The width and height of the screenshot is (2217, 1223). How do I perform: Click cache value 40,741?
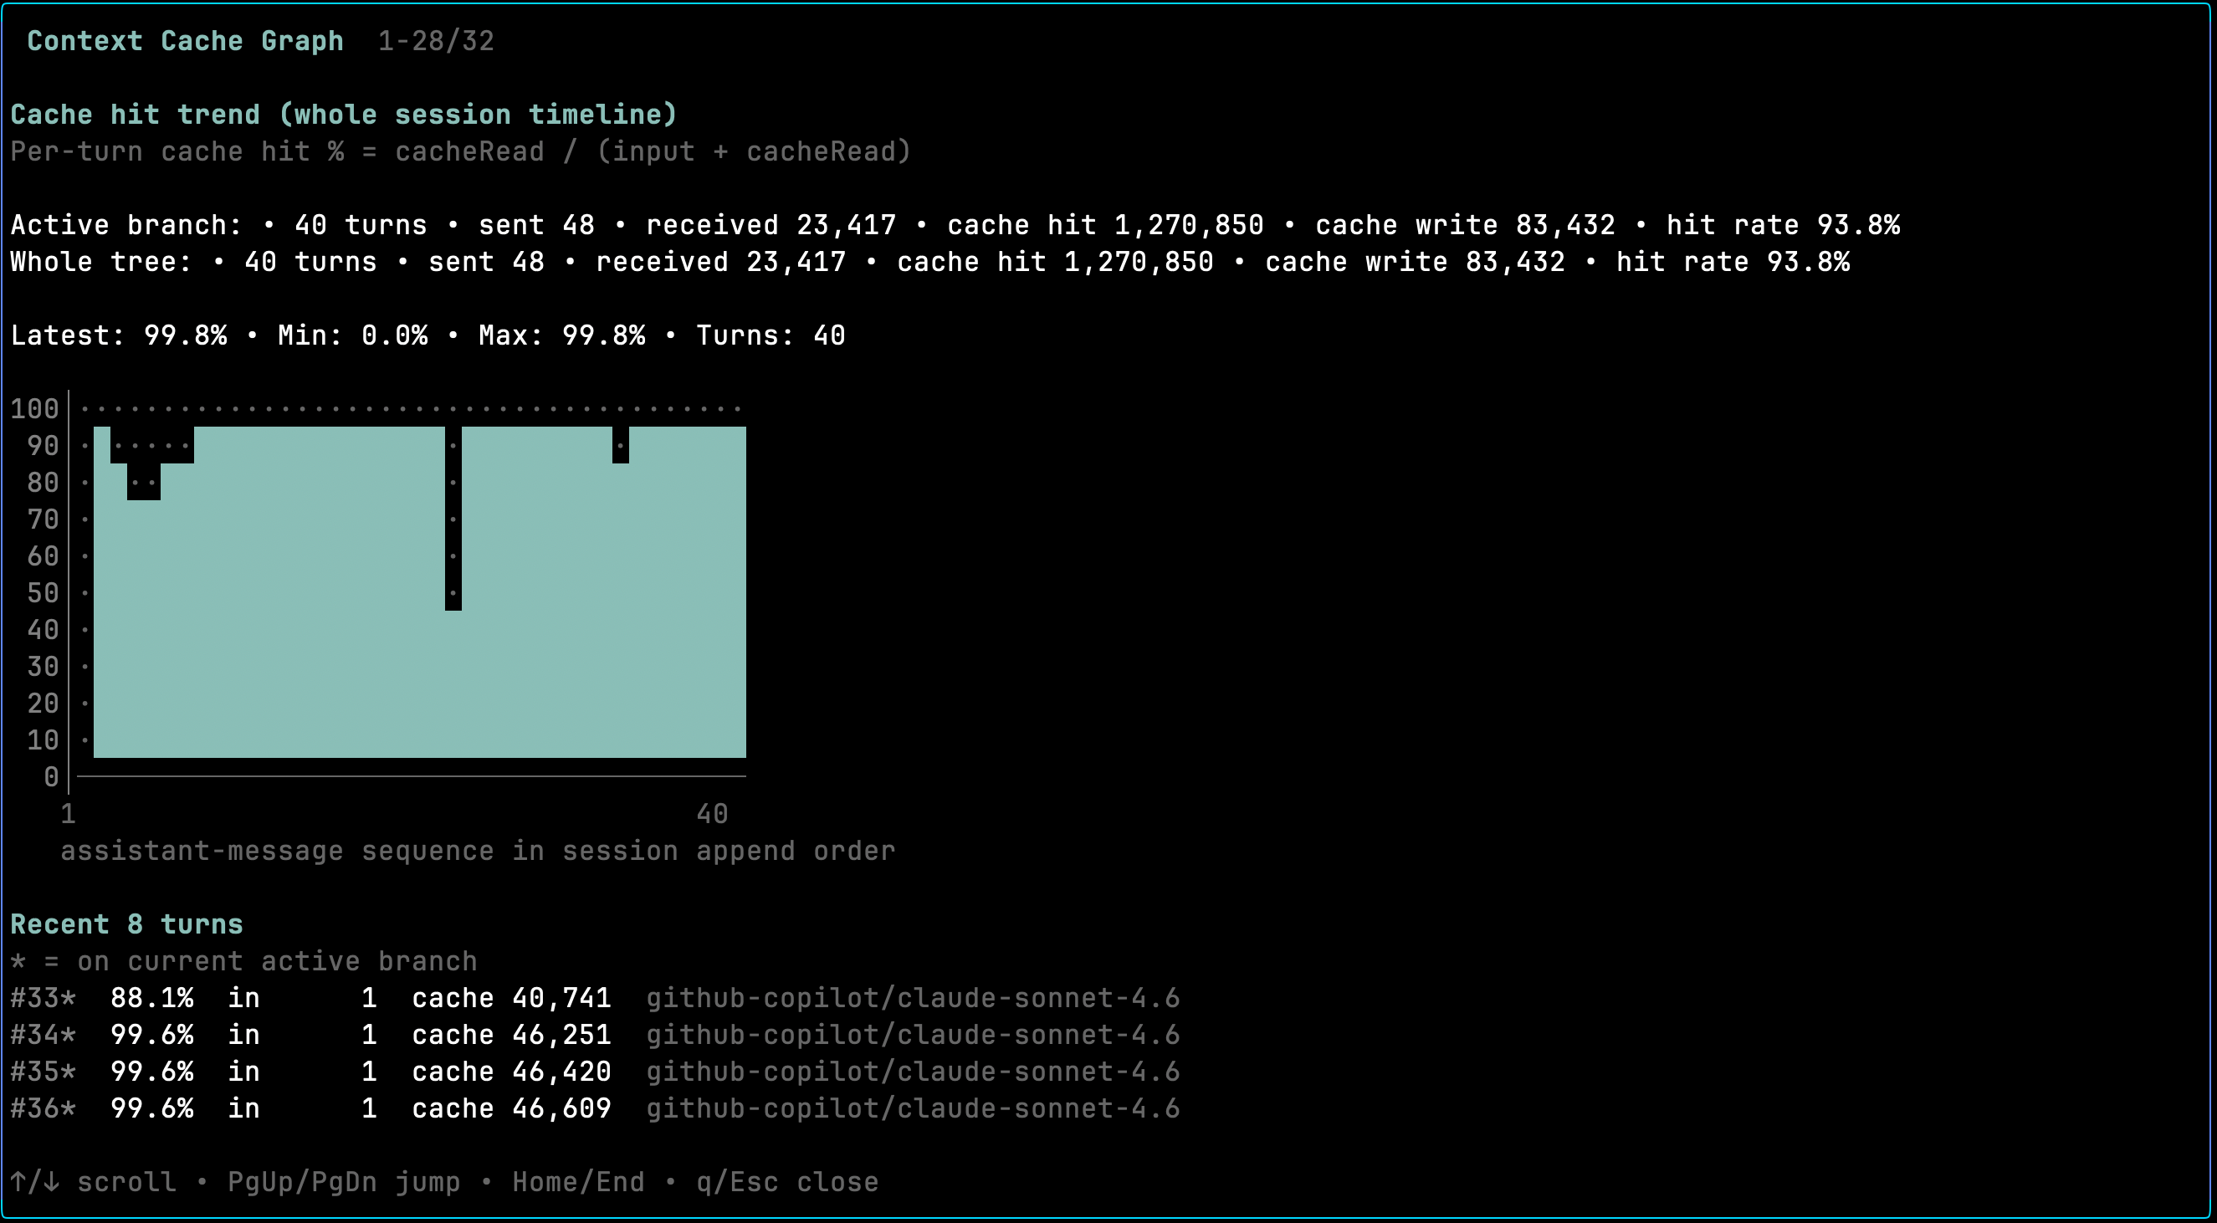coord(562,997)
